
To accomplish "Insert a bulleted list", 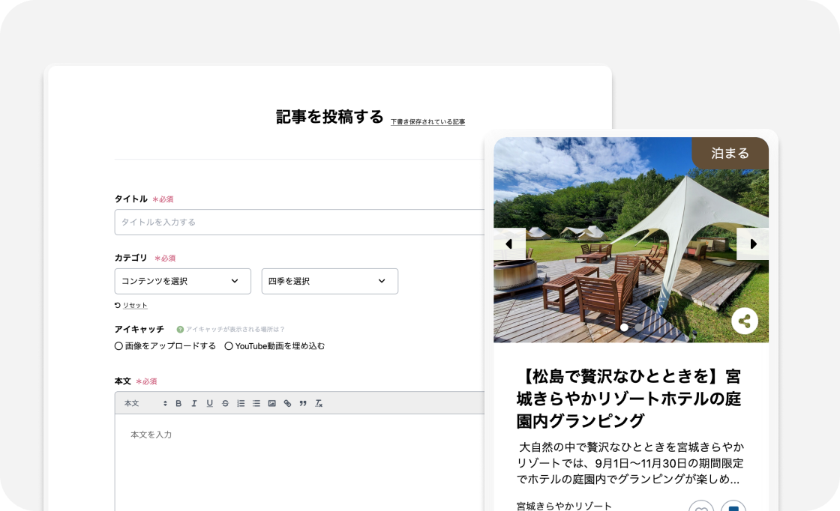I will pos(256,403).
